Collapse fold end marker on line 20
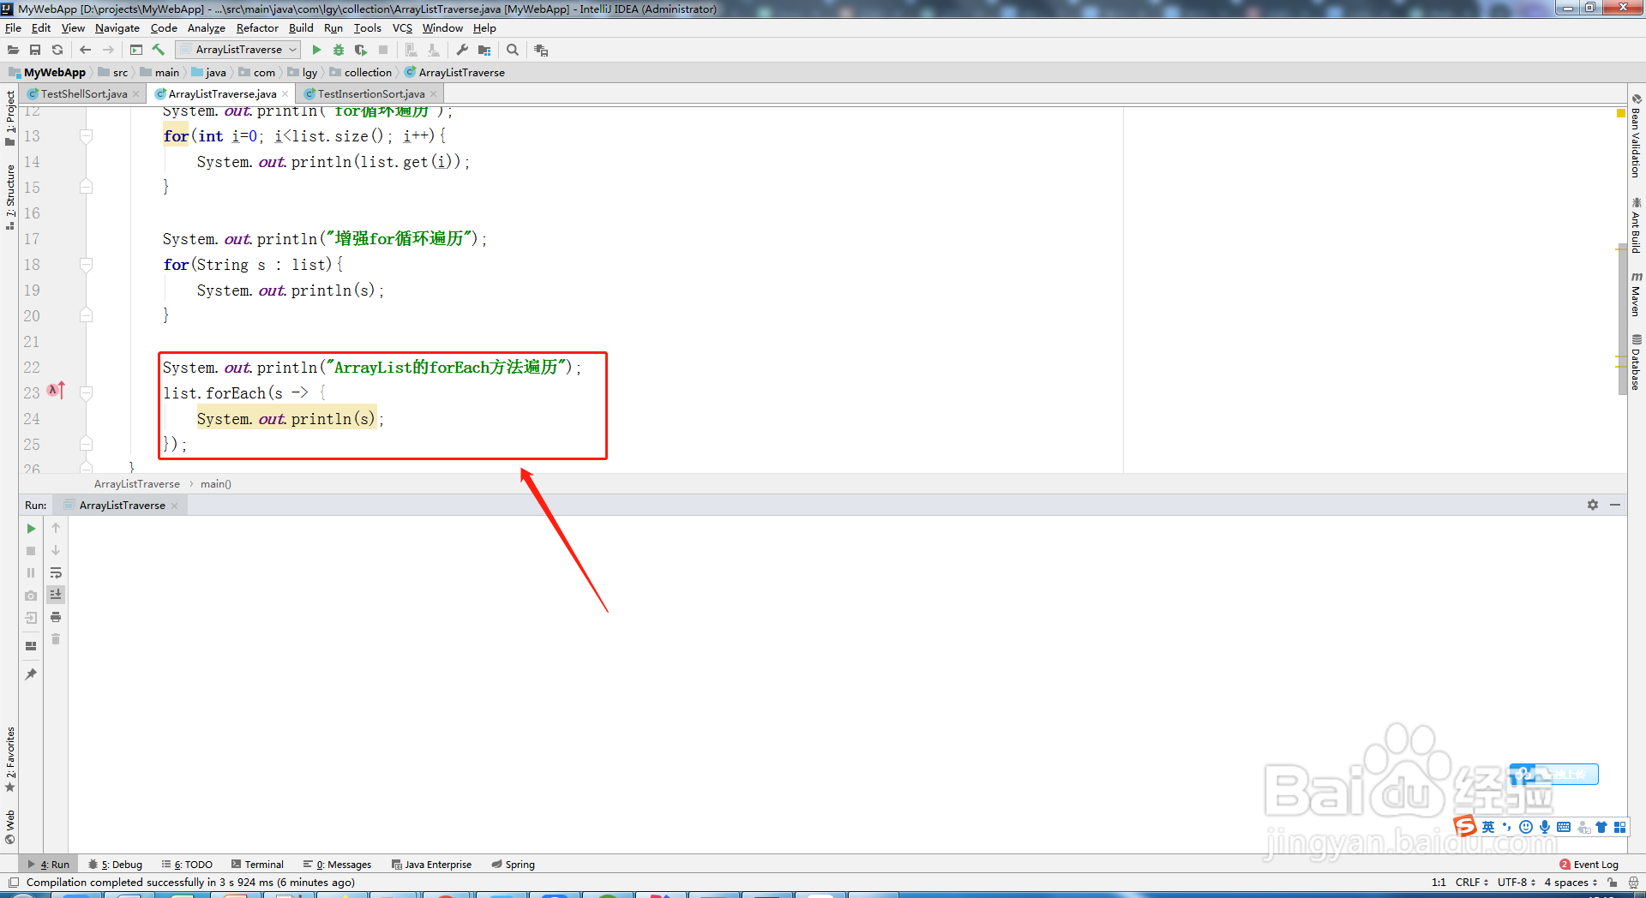Screen dimensions: 1646x898 point(86,315)
